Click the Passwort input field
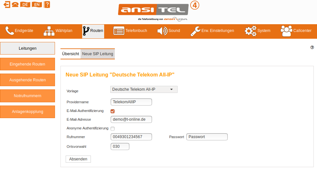317x172 pixels. [207, 137]
